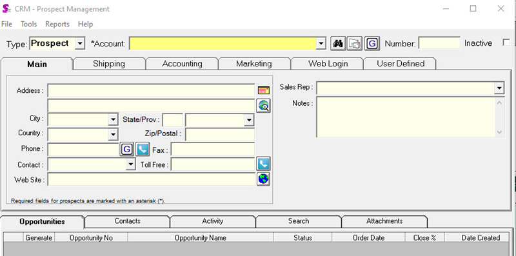Screen dimensions: 516x256
Task: Sort by Status column header
Action: tap(303, 237)
